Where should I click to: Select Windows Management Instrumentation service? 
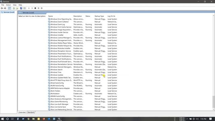(x=83, y=40)
